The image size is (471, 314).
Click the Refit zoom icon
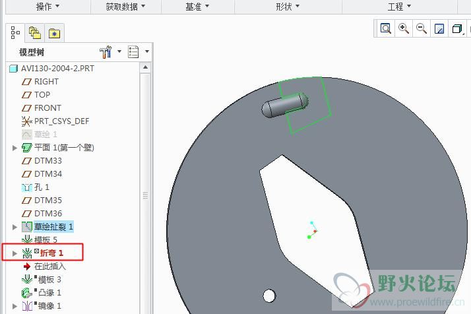pyautogui.click(x=386, y=28)
